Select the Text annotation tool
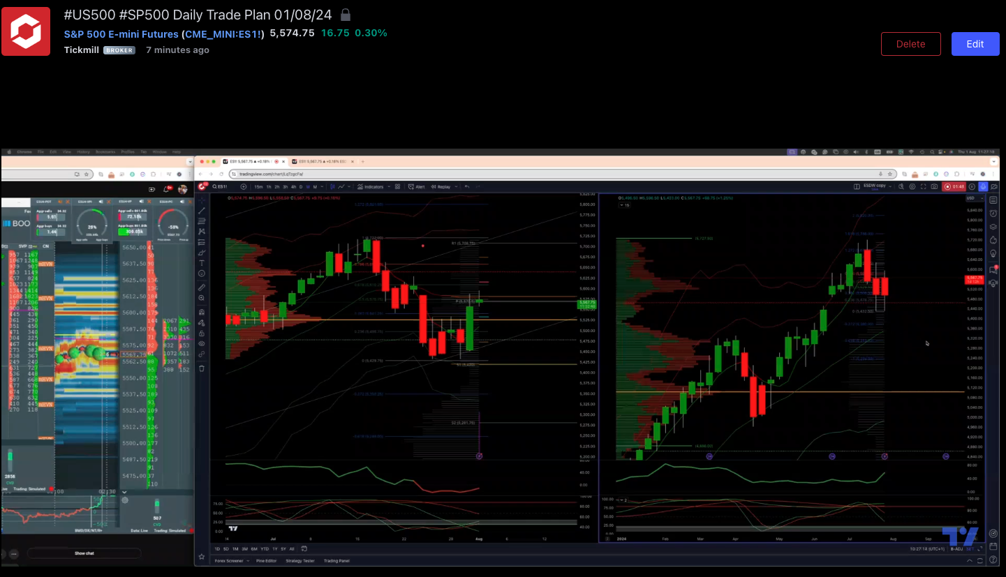1006x577 pixels. coord(202,263)
